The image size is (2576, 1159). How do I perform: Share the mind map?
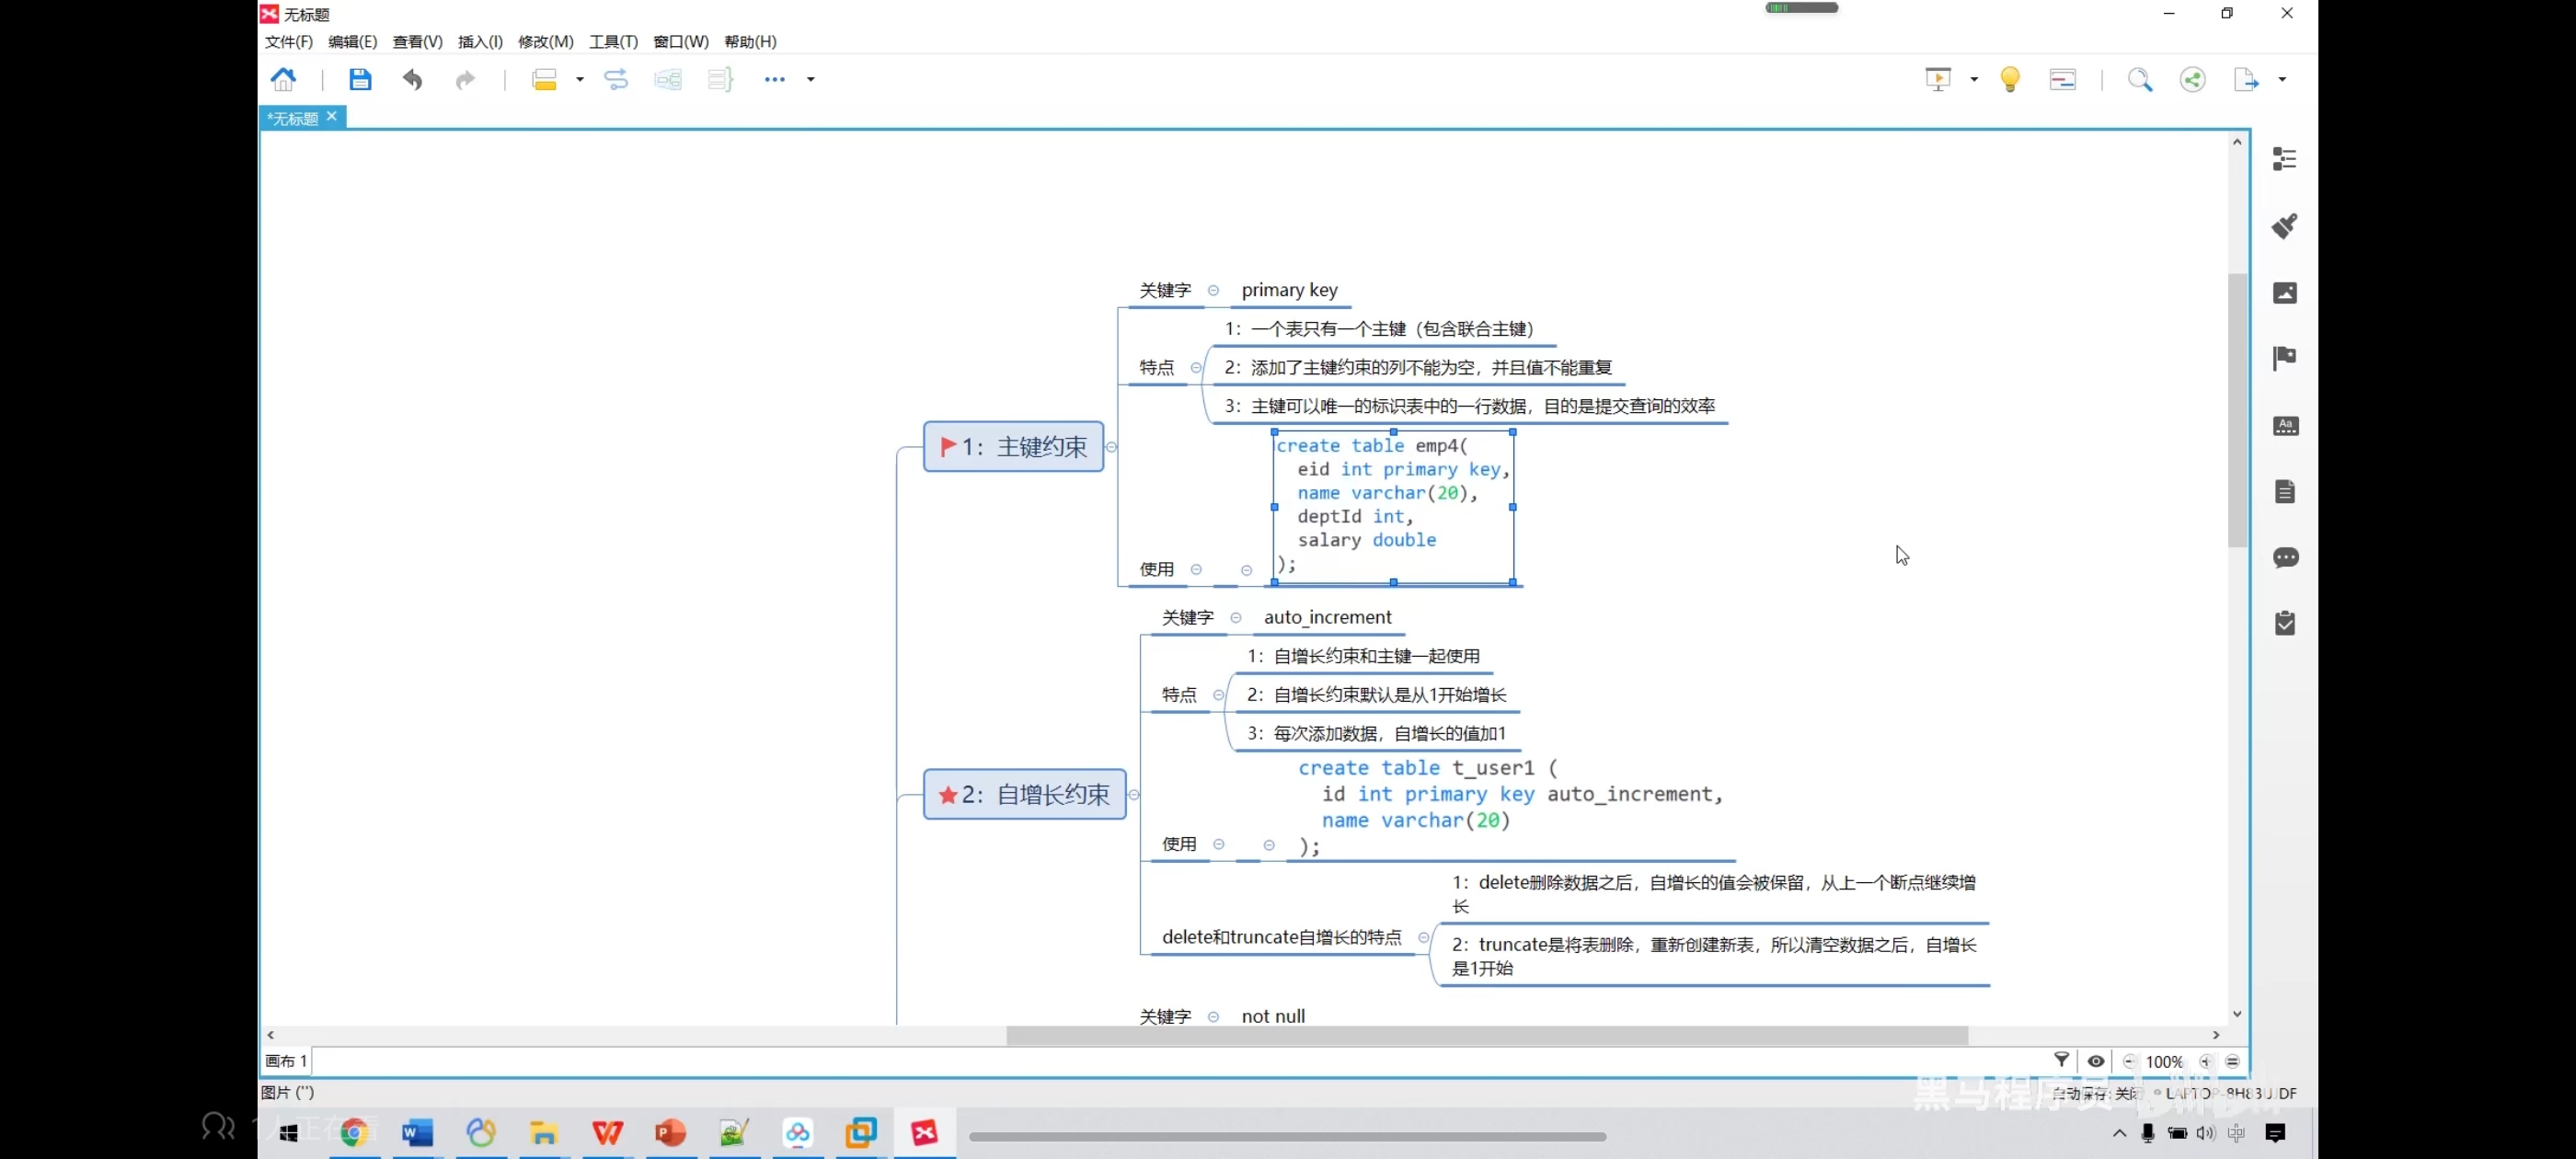[x=2192, y=79]
